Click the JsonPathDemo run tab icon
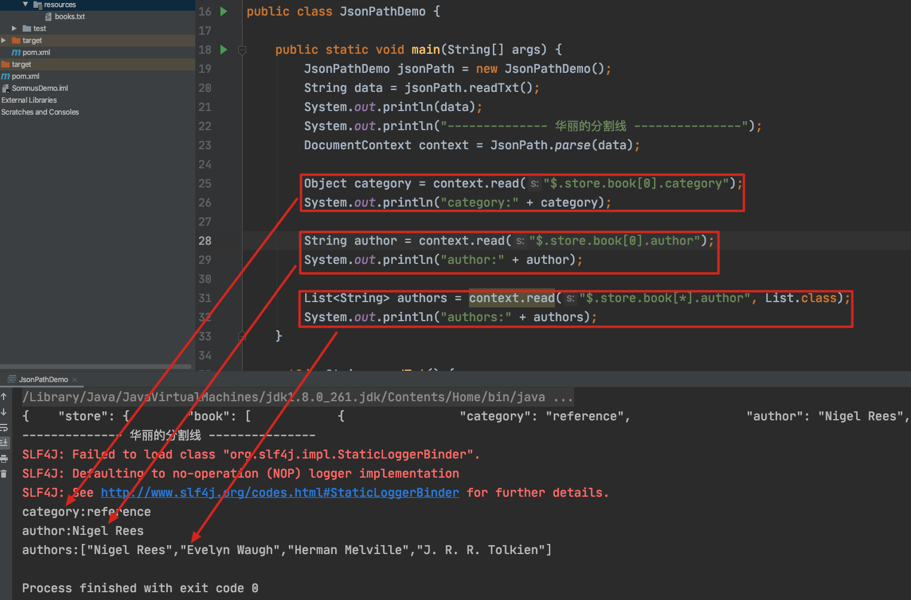Screen dimensions: 911x600 tap(11, 380)
